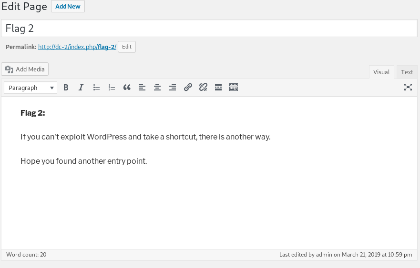Open the Paragraph format dropdown
This screenshot has height=268, width=420.
(31, 88)
